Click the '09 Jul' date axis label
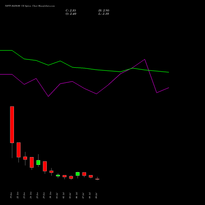The width and height of the screenshot is (205, 205). click(96, 196)
